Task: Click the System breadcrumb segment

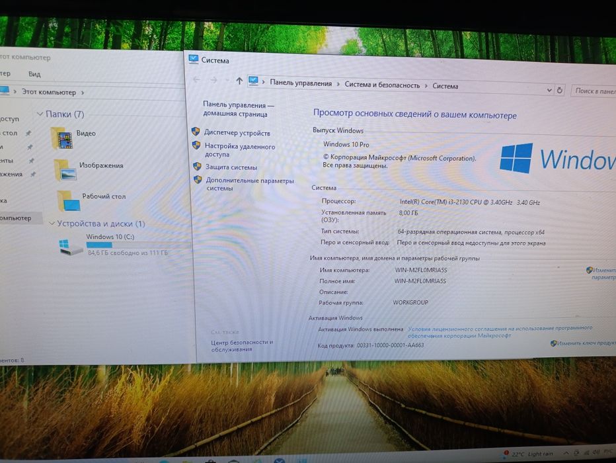Action: pyautogui.click(x=445, y=86)
